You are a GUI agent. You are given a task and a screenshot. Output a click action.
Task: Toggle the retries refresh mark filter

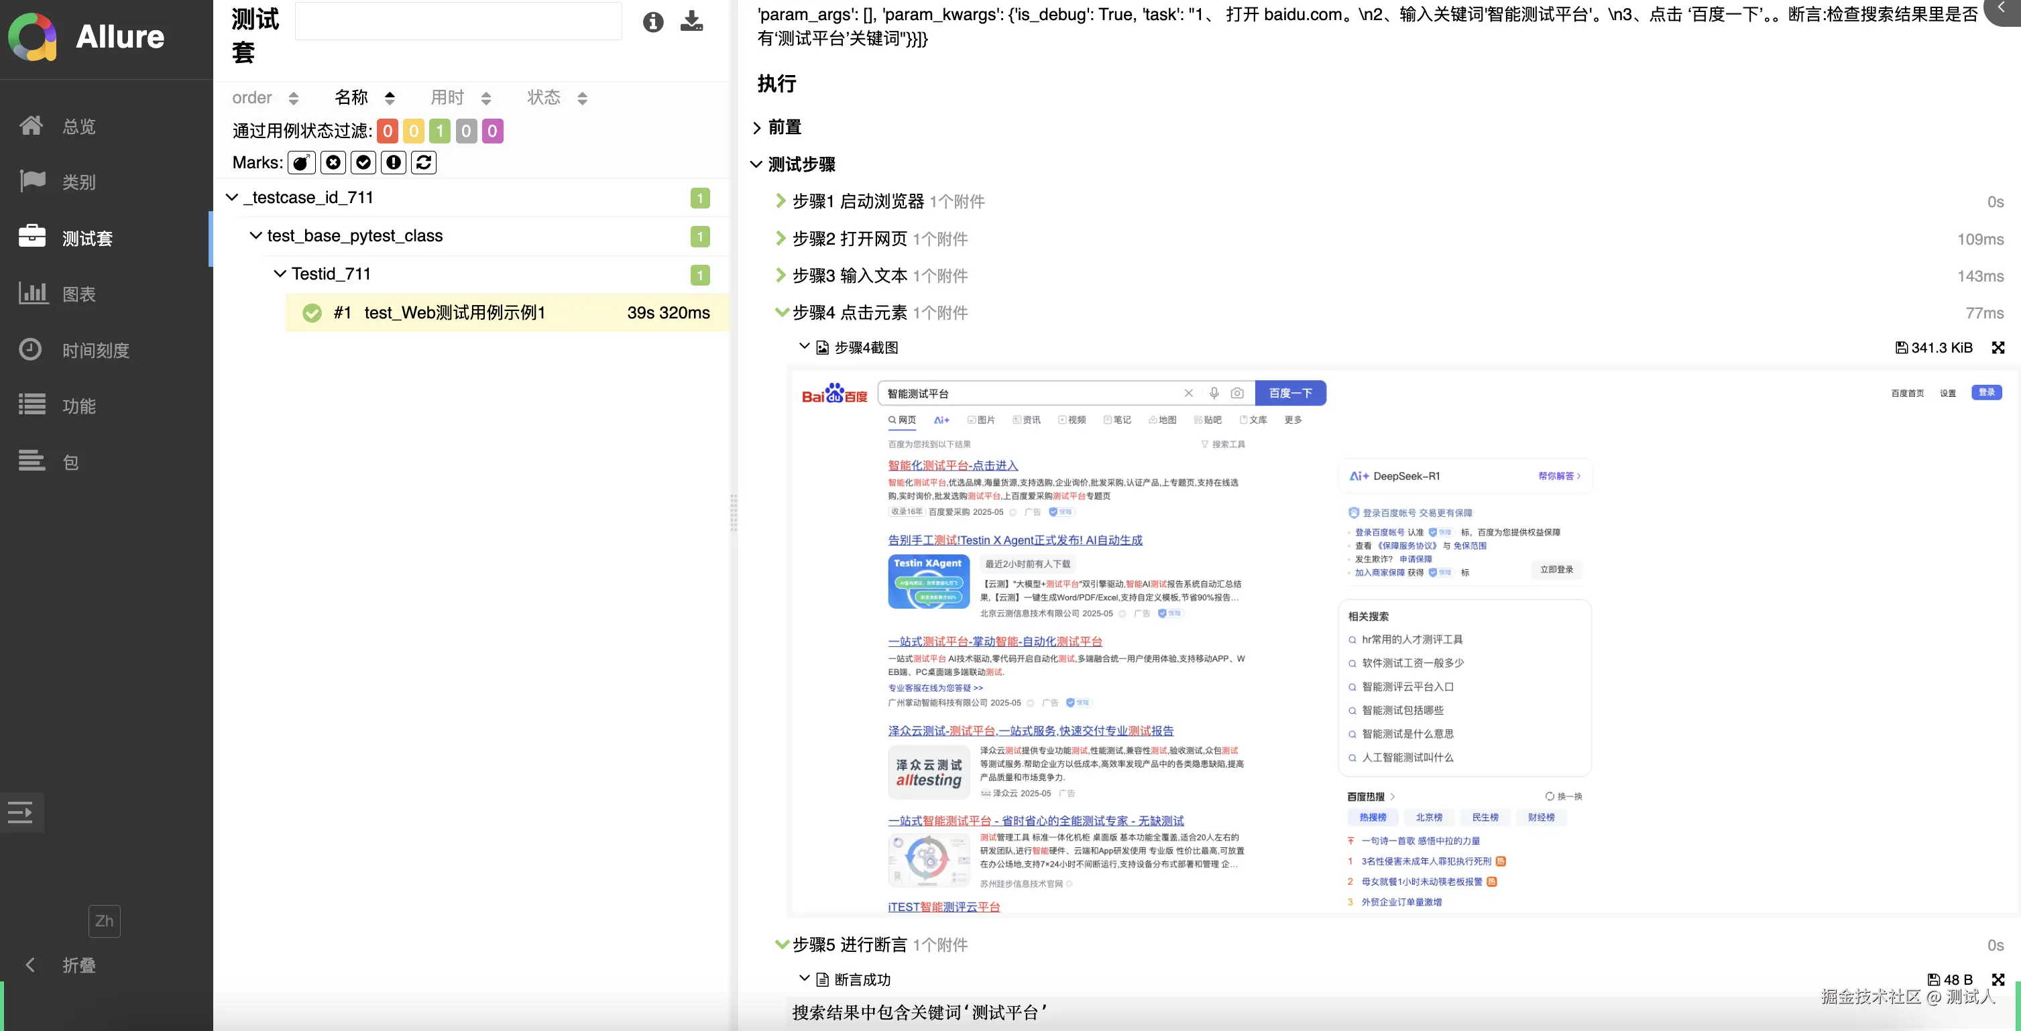[x=424, y=162]
